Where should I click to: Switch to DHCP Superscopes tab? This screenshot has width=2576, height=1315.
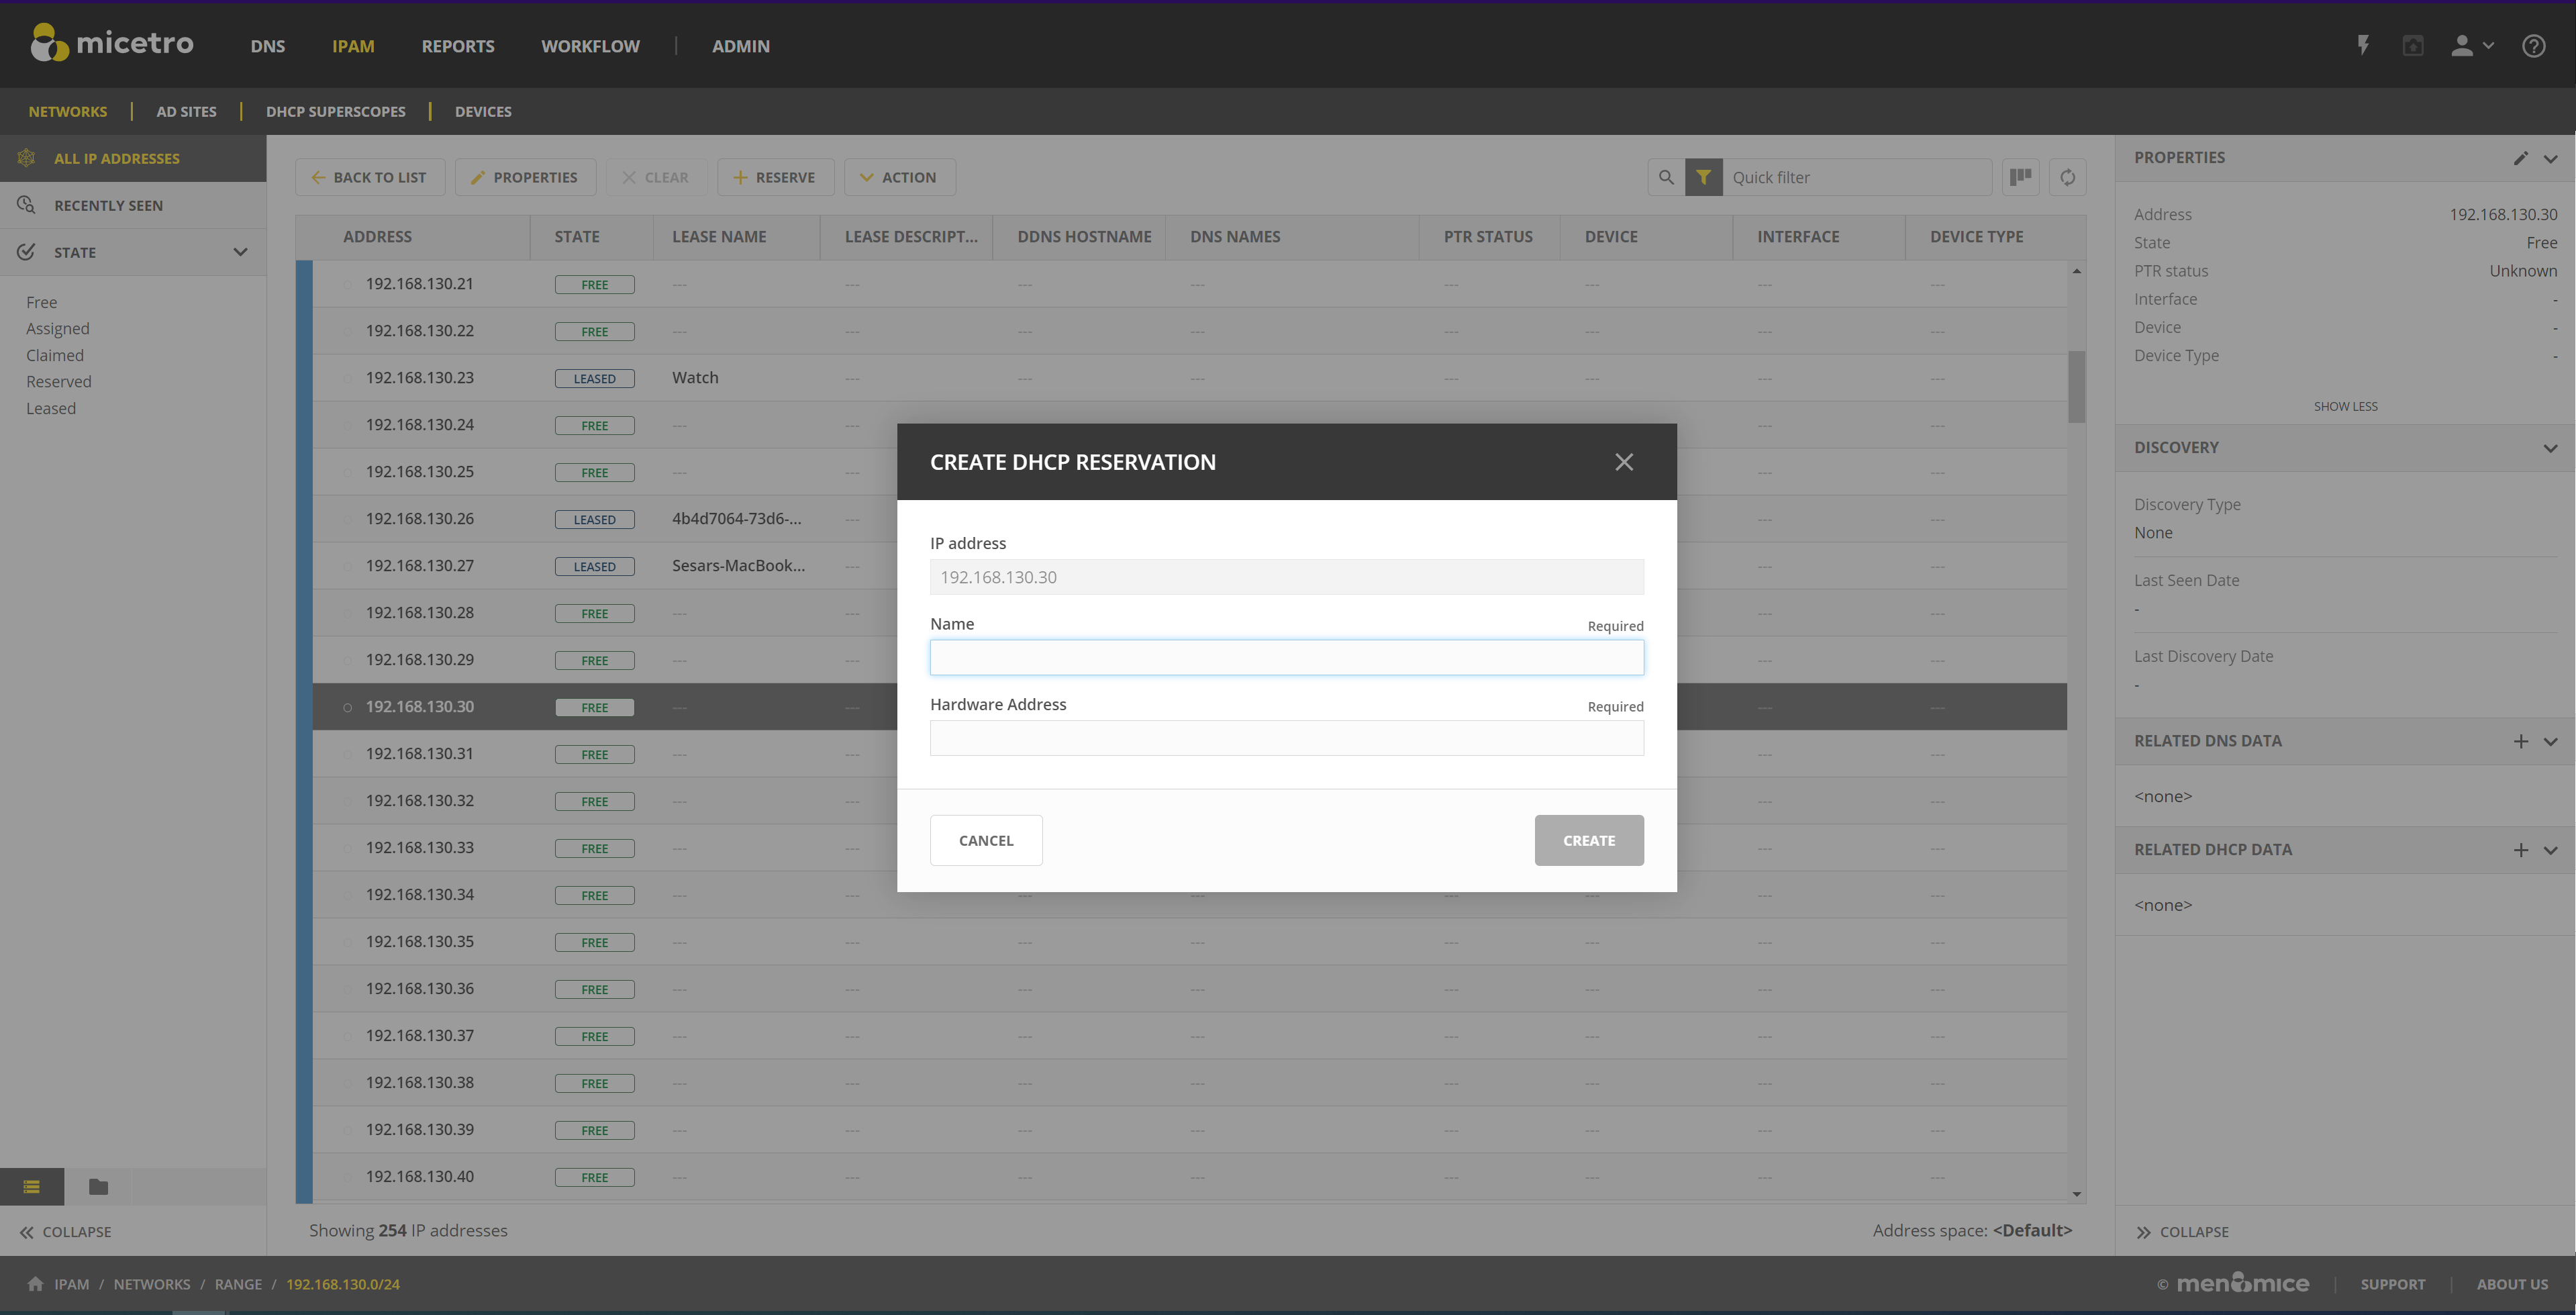click(335, 111)
